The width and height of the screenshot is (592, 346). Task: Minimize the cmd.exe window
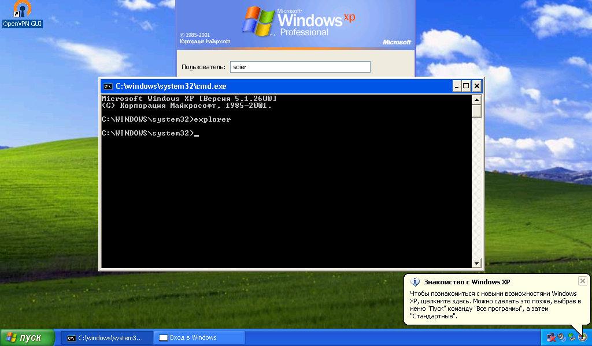[457, 86]
